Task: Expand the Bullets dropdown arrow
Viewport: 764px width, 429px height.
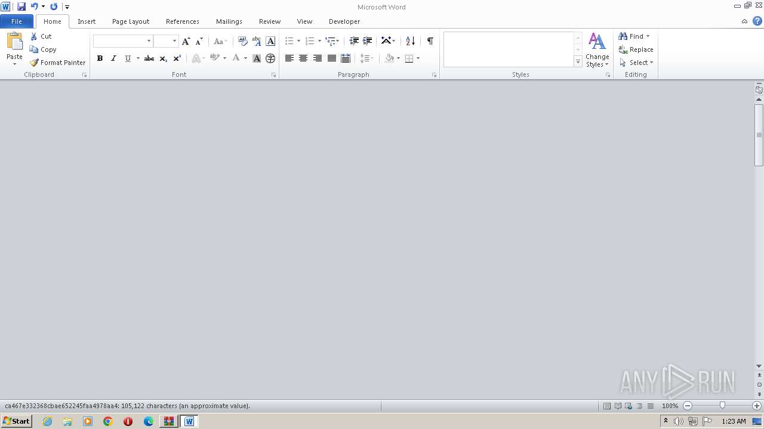Action: 298,41
